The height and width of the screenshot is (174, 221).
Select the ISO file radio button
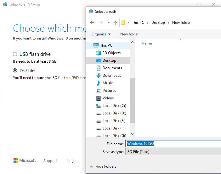(x=15, y=71)
